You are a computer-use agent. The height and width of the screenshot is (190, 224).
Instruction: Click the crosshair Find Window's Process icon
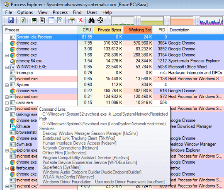pos(100,20)
